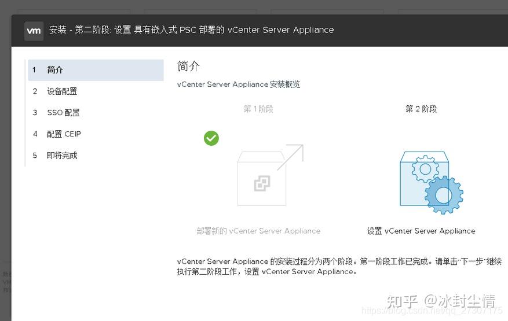The height and width of the screenshot is (321, 508).
Task: Click the vCenter Server Appliance 安装概览 subtitle
Action: [x=239, y=84]
